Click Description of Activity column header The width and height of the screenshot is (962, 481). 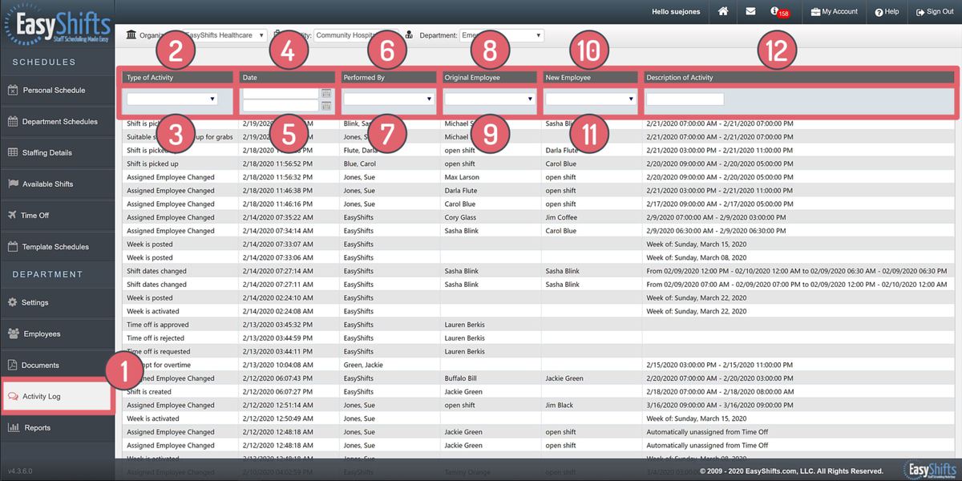(x=798, y=78)
